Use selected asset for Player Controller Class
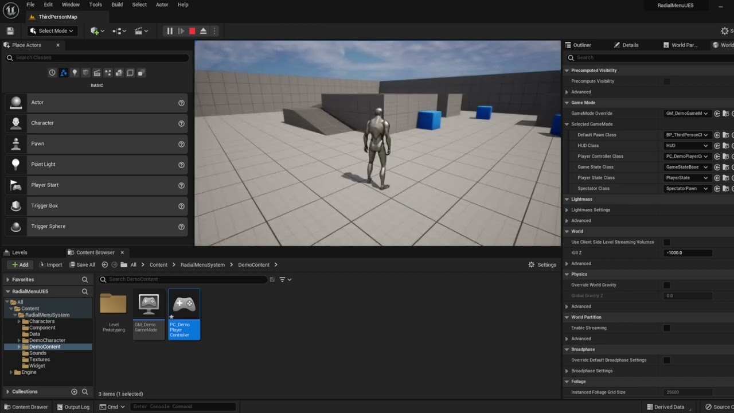This screenshot has height=413, width=734. (717, 156)
